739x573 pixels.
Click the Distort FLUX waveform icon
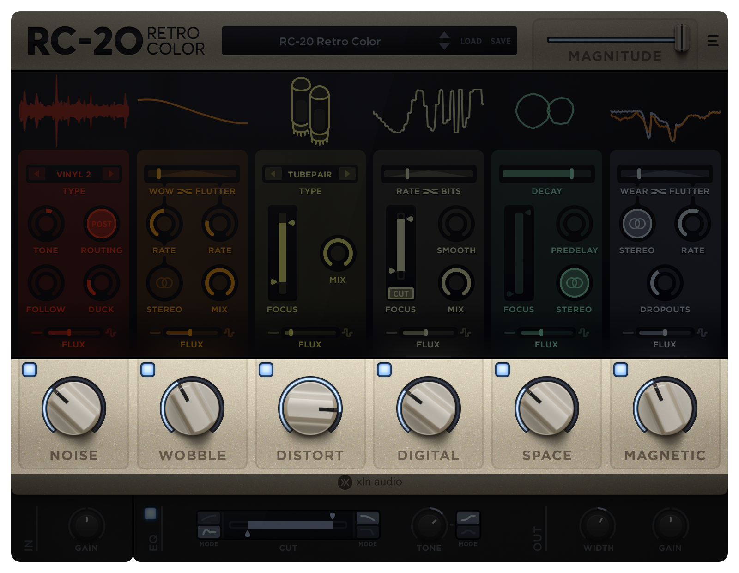click(348, 333)
